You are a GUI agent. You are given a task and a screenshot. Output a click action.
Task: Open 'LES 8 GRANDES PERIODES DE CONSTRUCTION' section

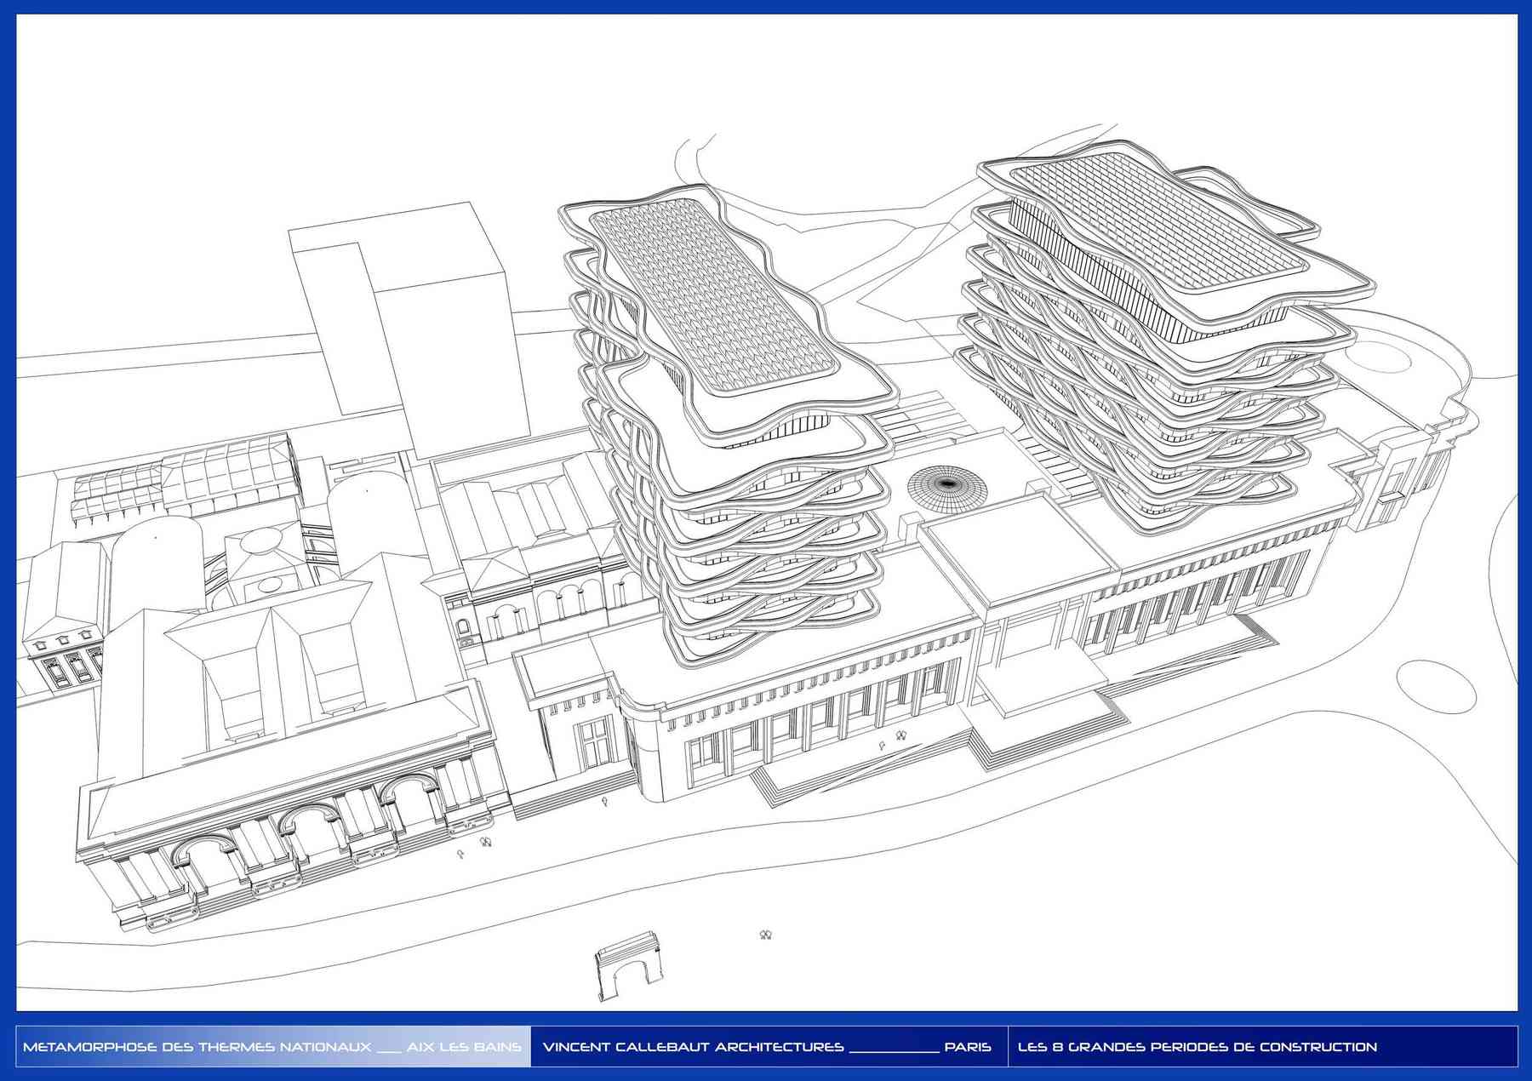coord(1197,1047)
